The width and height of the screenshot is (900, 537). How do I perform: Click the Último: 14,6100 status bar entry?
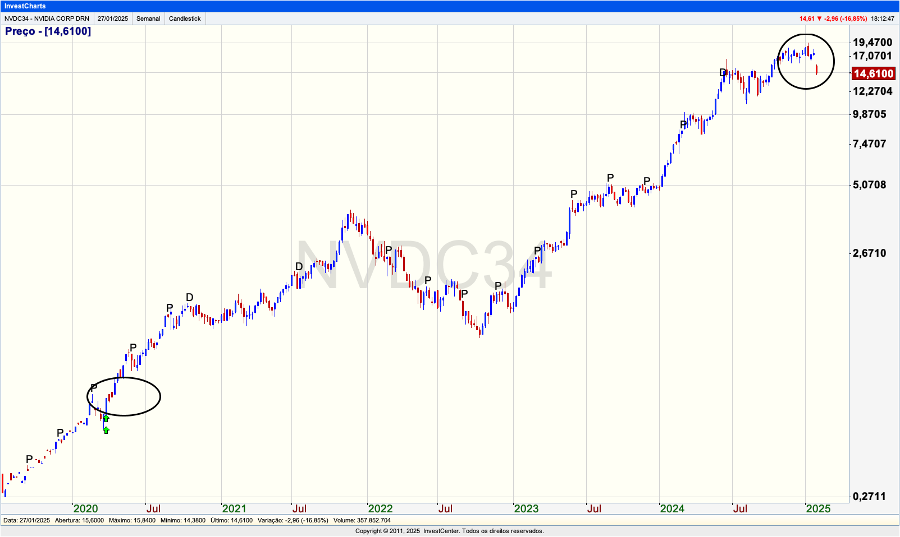coord(231,520)
